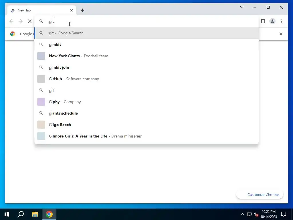Toggle the Chrome side panel
The image size is (293, 220).
click(263, 21)
